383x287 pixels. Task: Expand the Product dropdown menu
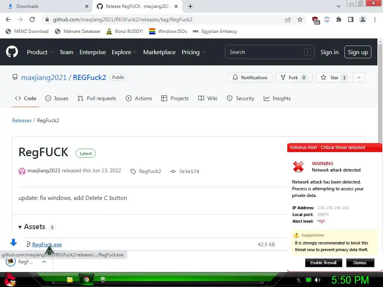click(x=40, y=52)
